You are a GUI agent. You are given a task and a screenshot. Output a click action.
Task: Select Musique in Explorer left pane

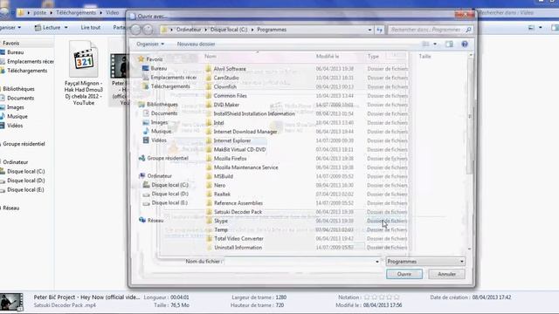(x=17, y=116)
